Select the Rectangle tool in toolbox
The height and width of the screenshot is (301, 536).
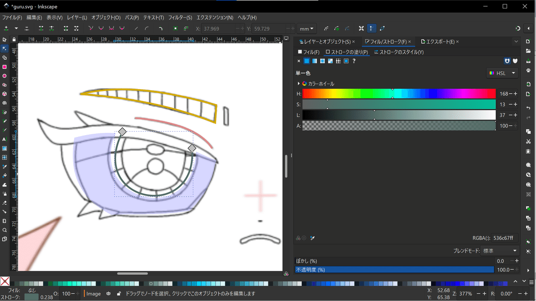tap(4, 67)
